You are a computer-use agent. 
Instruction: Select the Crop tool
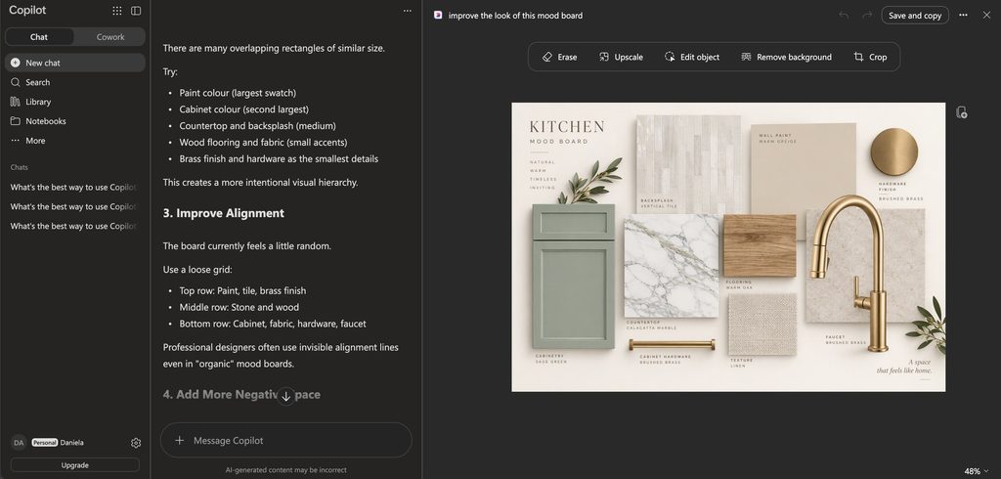(870, 57)
